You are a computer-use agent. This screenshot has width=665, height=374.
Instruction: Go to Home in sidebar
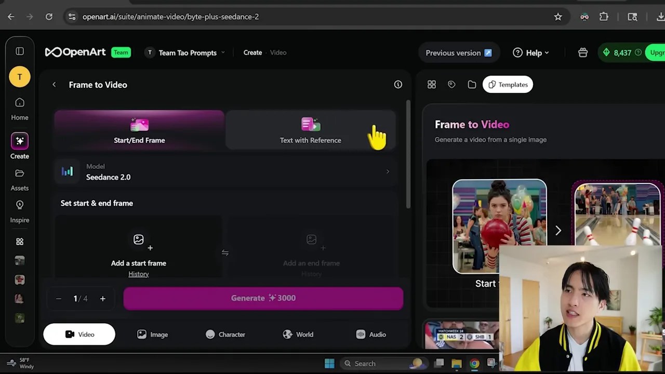click(x=20, y=109)
